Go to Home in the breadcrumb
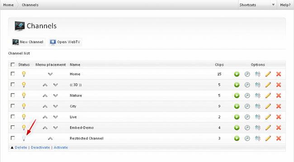294x162 pixels. (x=9, y=5)
